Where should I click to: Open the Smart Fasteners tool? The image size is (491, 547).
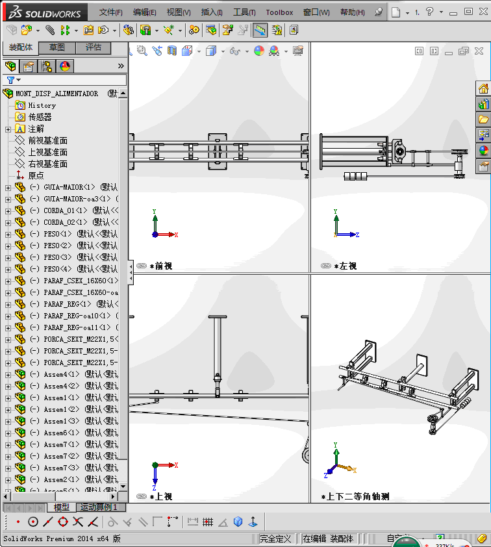click(x=88, y=31)
